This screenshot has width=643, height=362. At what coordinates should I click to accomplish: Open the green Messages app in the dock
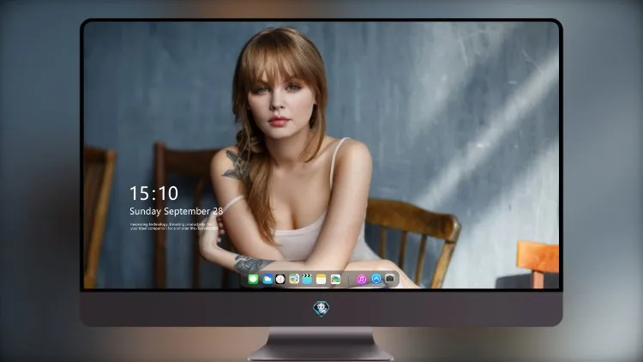pyautogui.click(x=253, y=279)
